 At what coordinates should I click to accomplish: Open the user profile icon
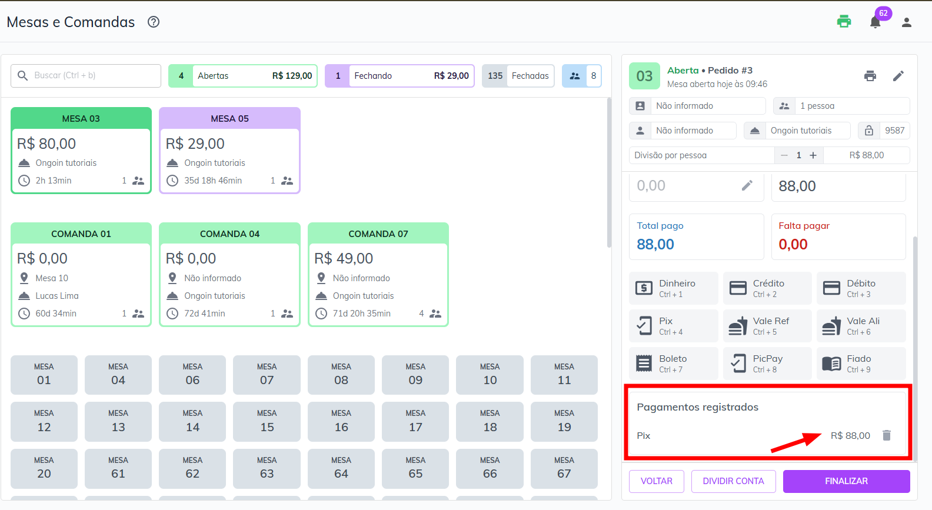pyautogui.click(x=906, y=22)
